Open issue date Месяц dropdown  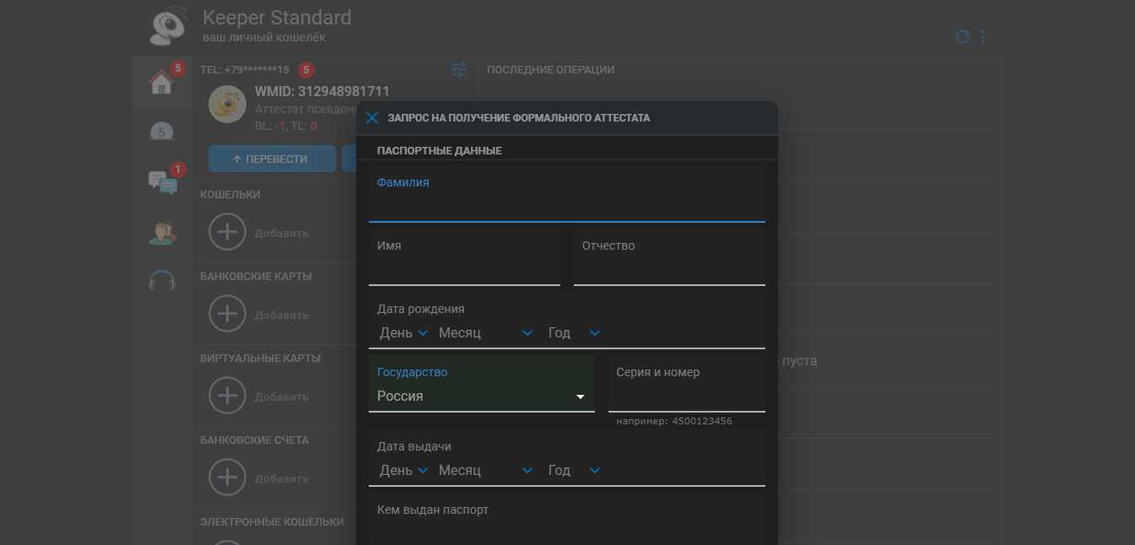[485, 470]
